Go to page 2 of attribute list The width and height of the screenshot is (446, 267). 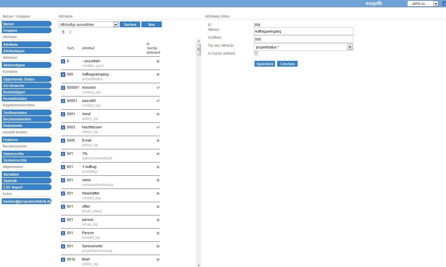coord(70,32)
